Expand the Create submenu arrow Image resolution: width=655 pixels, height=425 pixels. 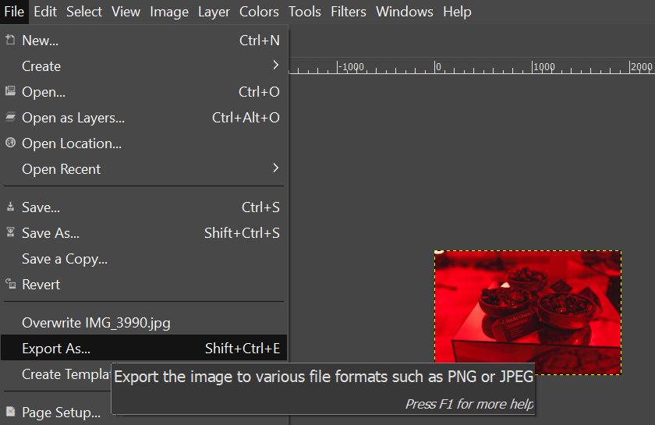pos(275,66)
